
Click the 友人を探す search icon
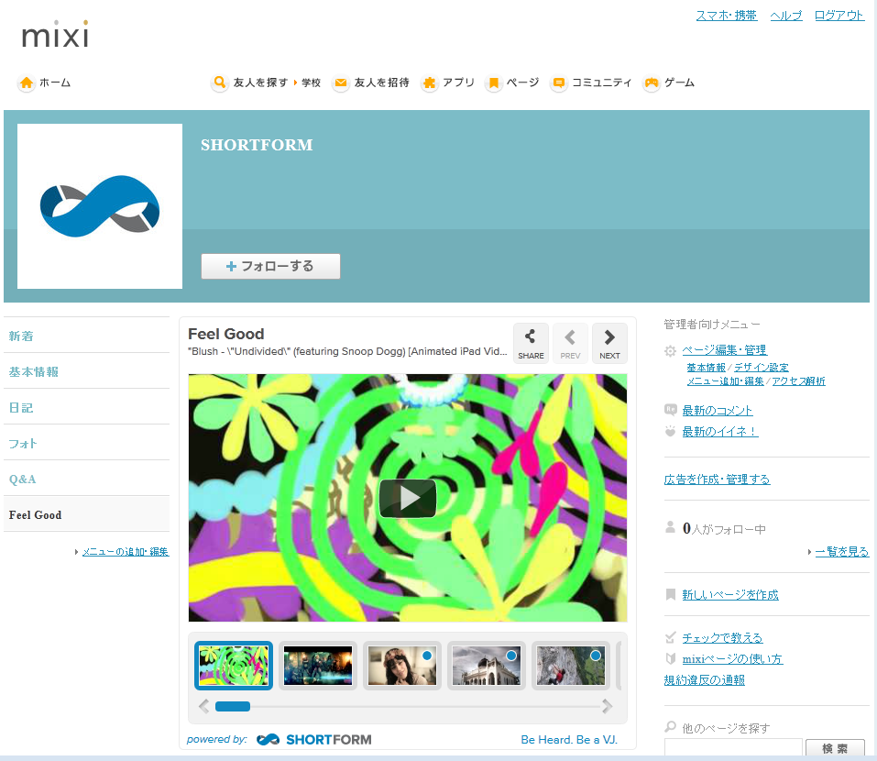220,83
